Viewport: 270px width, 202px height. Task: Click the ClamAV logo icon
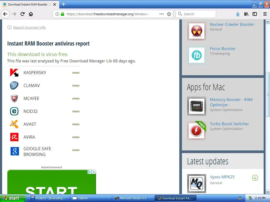click(x=14, y=85)
